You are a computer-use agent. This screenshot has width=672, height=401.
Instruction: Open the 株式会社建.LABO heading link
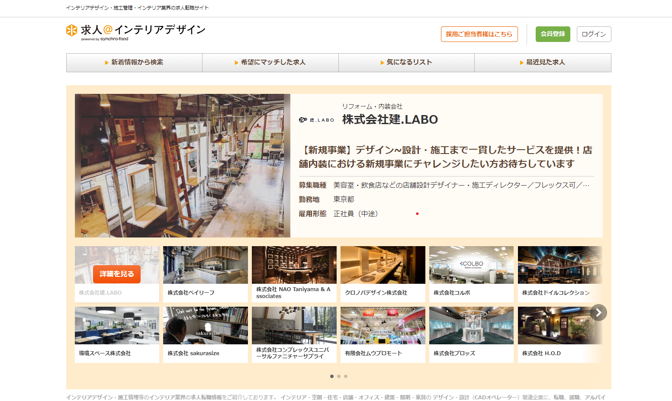[390, 119]
